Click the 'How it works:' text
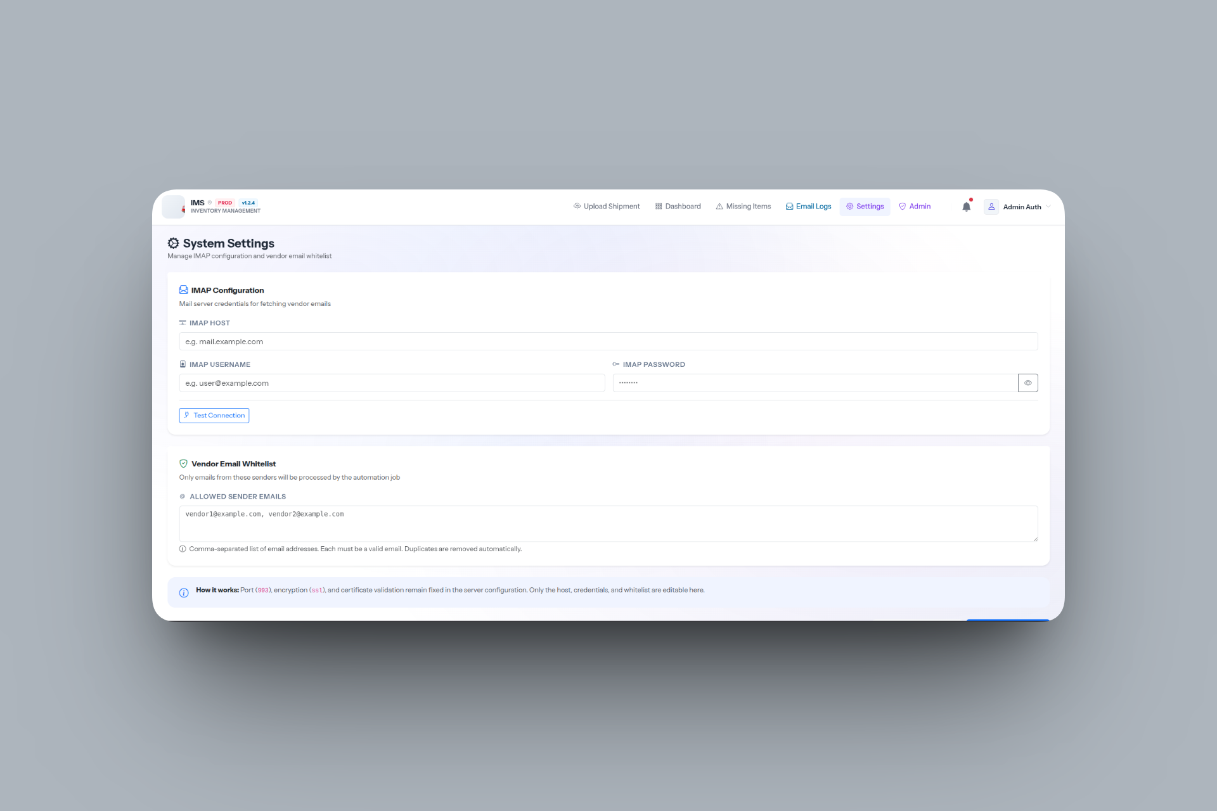 click(x=217, y=590)
